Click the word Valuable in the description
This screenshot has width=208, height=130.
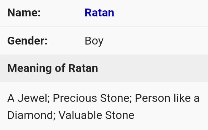pos(81,115)
